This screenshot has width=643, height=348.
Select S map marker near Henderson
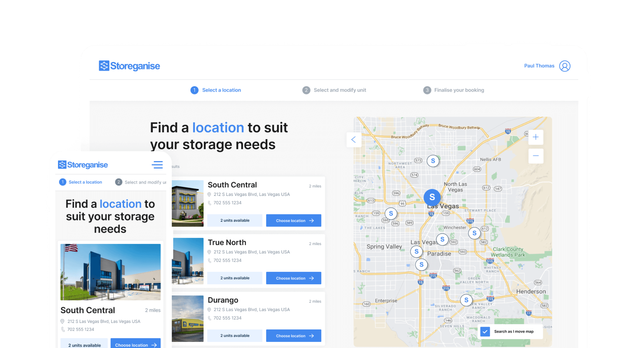tap(466, 300)
